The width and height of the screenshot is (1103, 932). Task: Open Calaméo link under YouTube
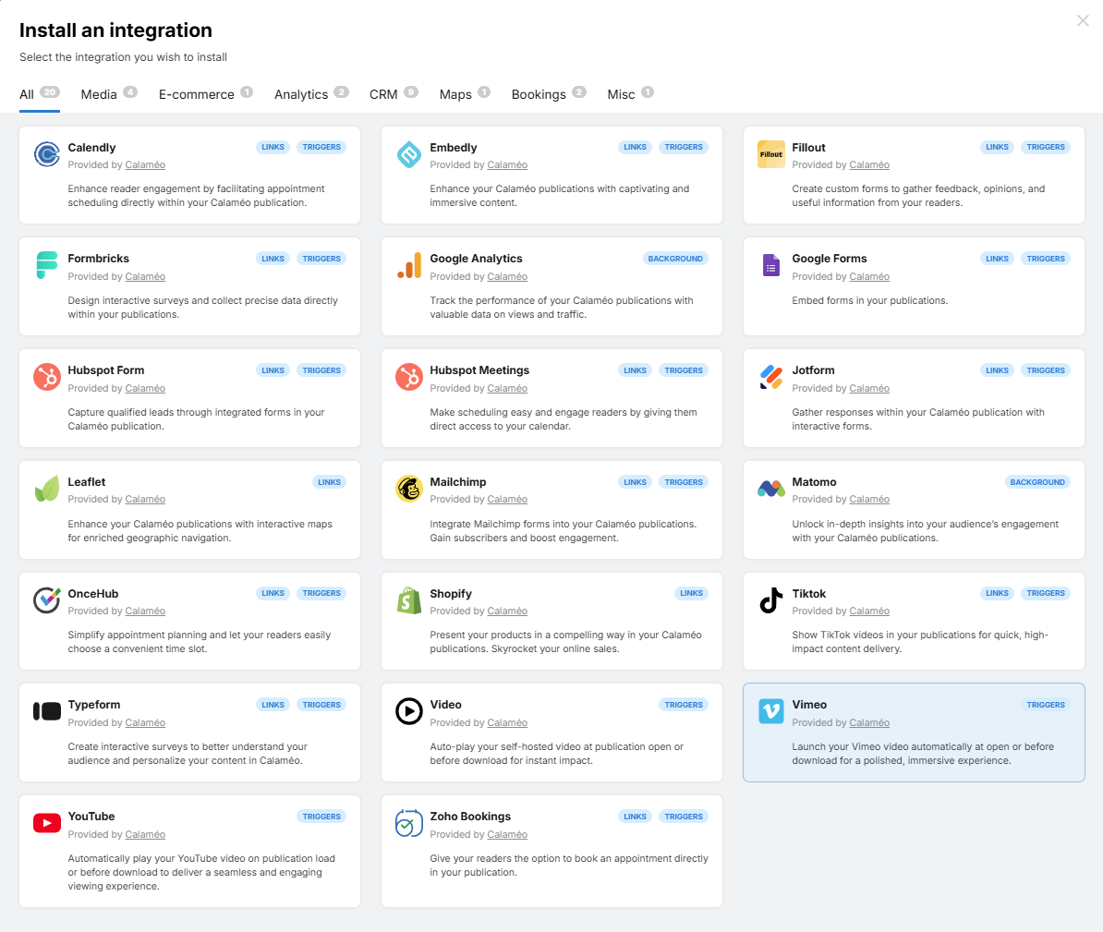pyautogui.click(x=145, y=834)
